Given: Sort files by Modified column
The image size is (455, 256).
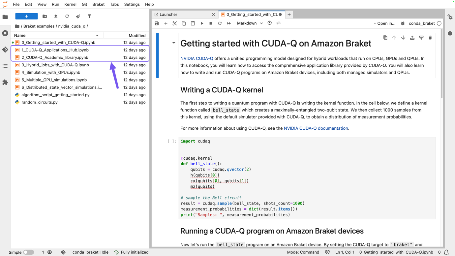Looking at the screenshot, I should pos(126,35).
